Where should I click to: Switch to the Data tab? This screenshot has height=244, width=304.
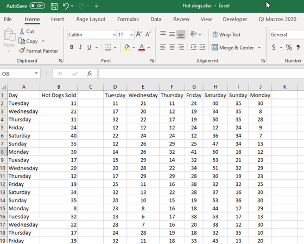[156, 19]
